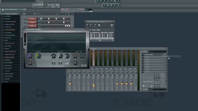
Task: Click the attack curve selector in Fruity Limiter
Action: (x=54, y=63)
